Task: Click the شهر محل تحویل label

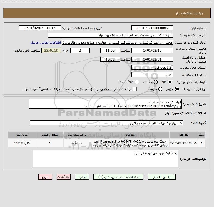Action: [x=194, y=75]
